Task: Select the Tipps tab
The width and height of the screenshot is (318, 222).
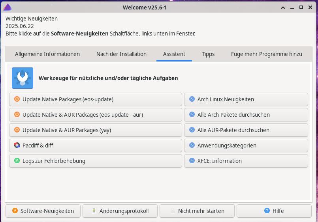Action: click(x=208, y=54)
